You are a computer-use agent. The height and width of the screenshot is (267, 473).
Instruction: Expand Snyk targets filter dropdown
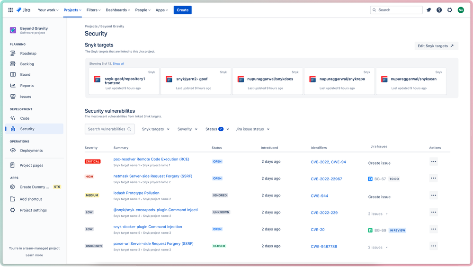[x=156, y=129]
